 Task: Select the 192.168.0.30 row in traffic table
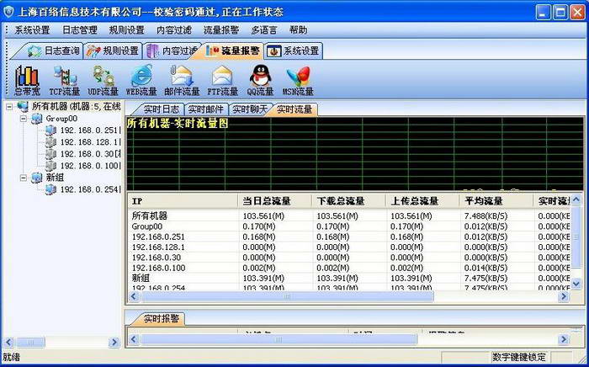click(349, 258)
